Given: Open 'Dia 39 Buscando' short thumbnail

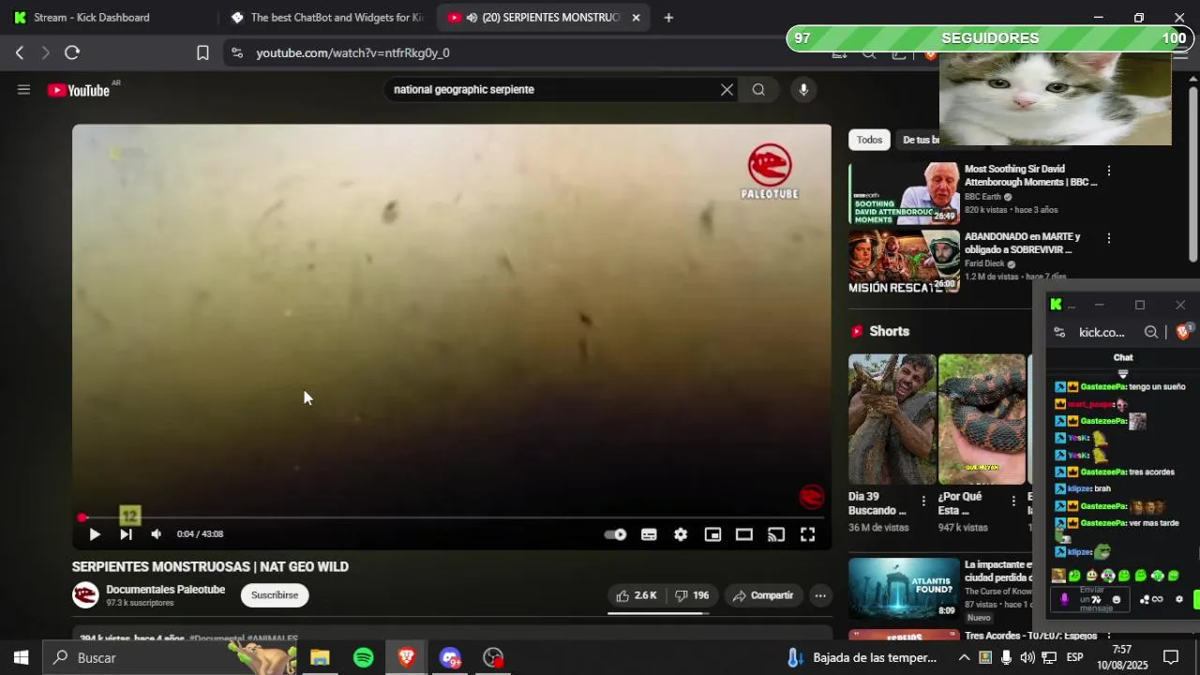Looking at the screenshot, I should coord(892,419).
